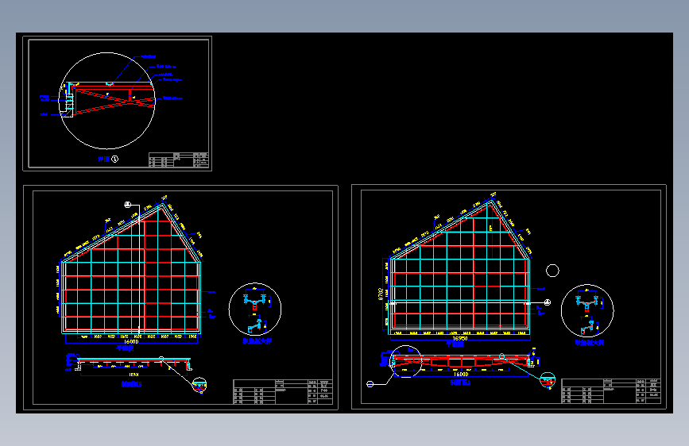This screenshot has width=689, height=446.
Task: Click the callout bubble at bottom-left of right sheet
Action: click(x=370, y=384)
